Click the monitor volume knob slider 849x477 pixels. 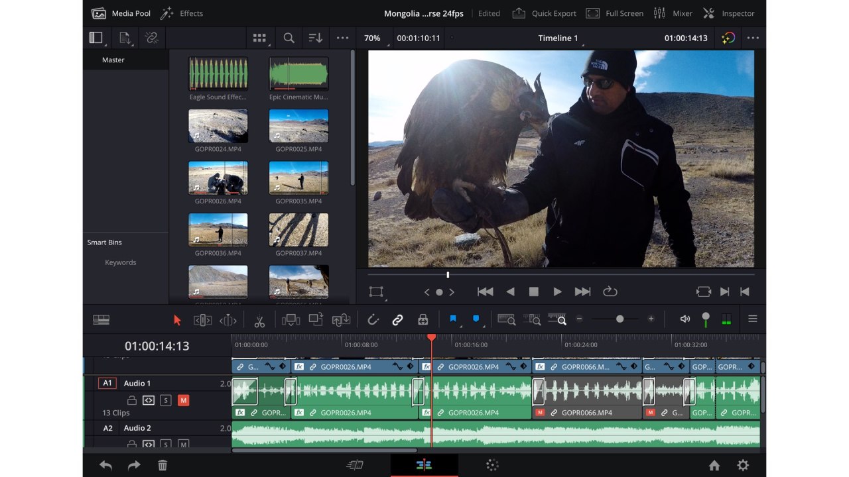tap(706, 319)
